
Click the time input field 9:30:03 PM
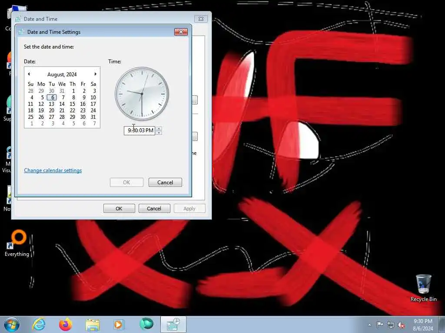point(139,131)
